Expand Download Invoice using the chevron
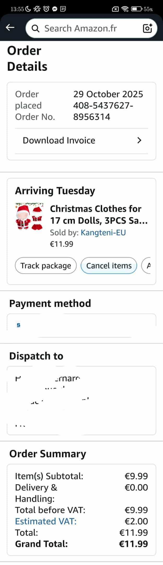This screenshot has width=163, height=565. (x=139, y=141)
